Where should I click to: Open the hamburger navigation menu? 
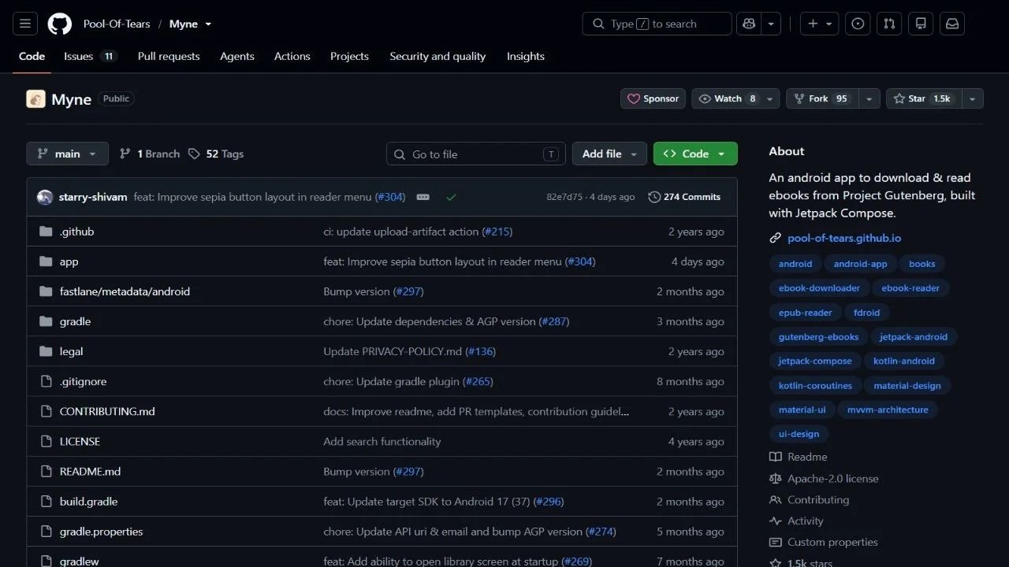[24, 24]
